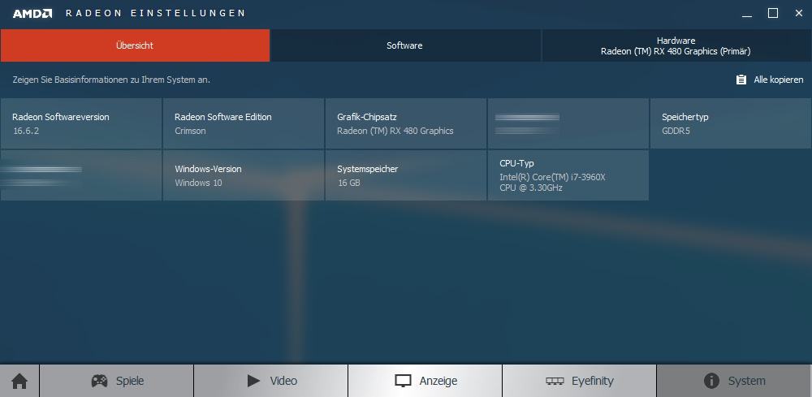
Task: Click the GDDR5 value
Action: click(x=676, y=131)
